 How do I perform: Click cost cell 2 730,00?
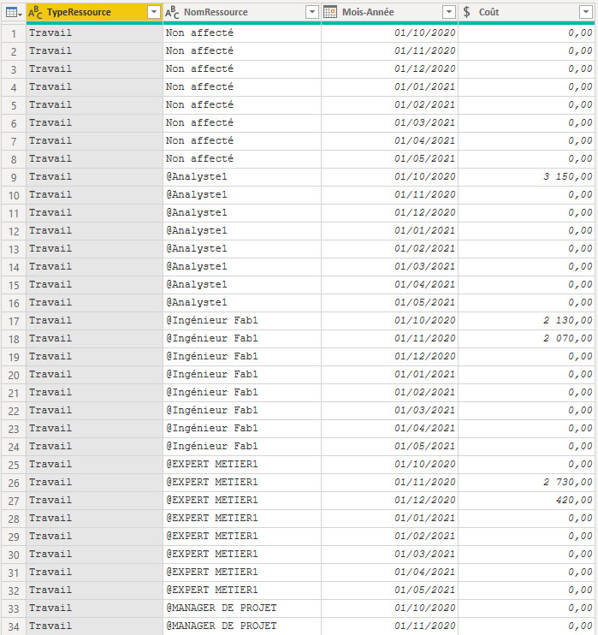[568, 482]
